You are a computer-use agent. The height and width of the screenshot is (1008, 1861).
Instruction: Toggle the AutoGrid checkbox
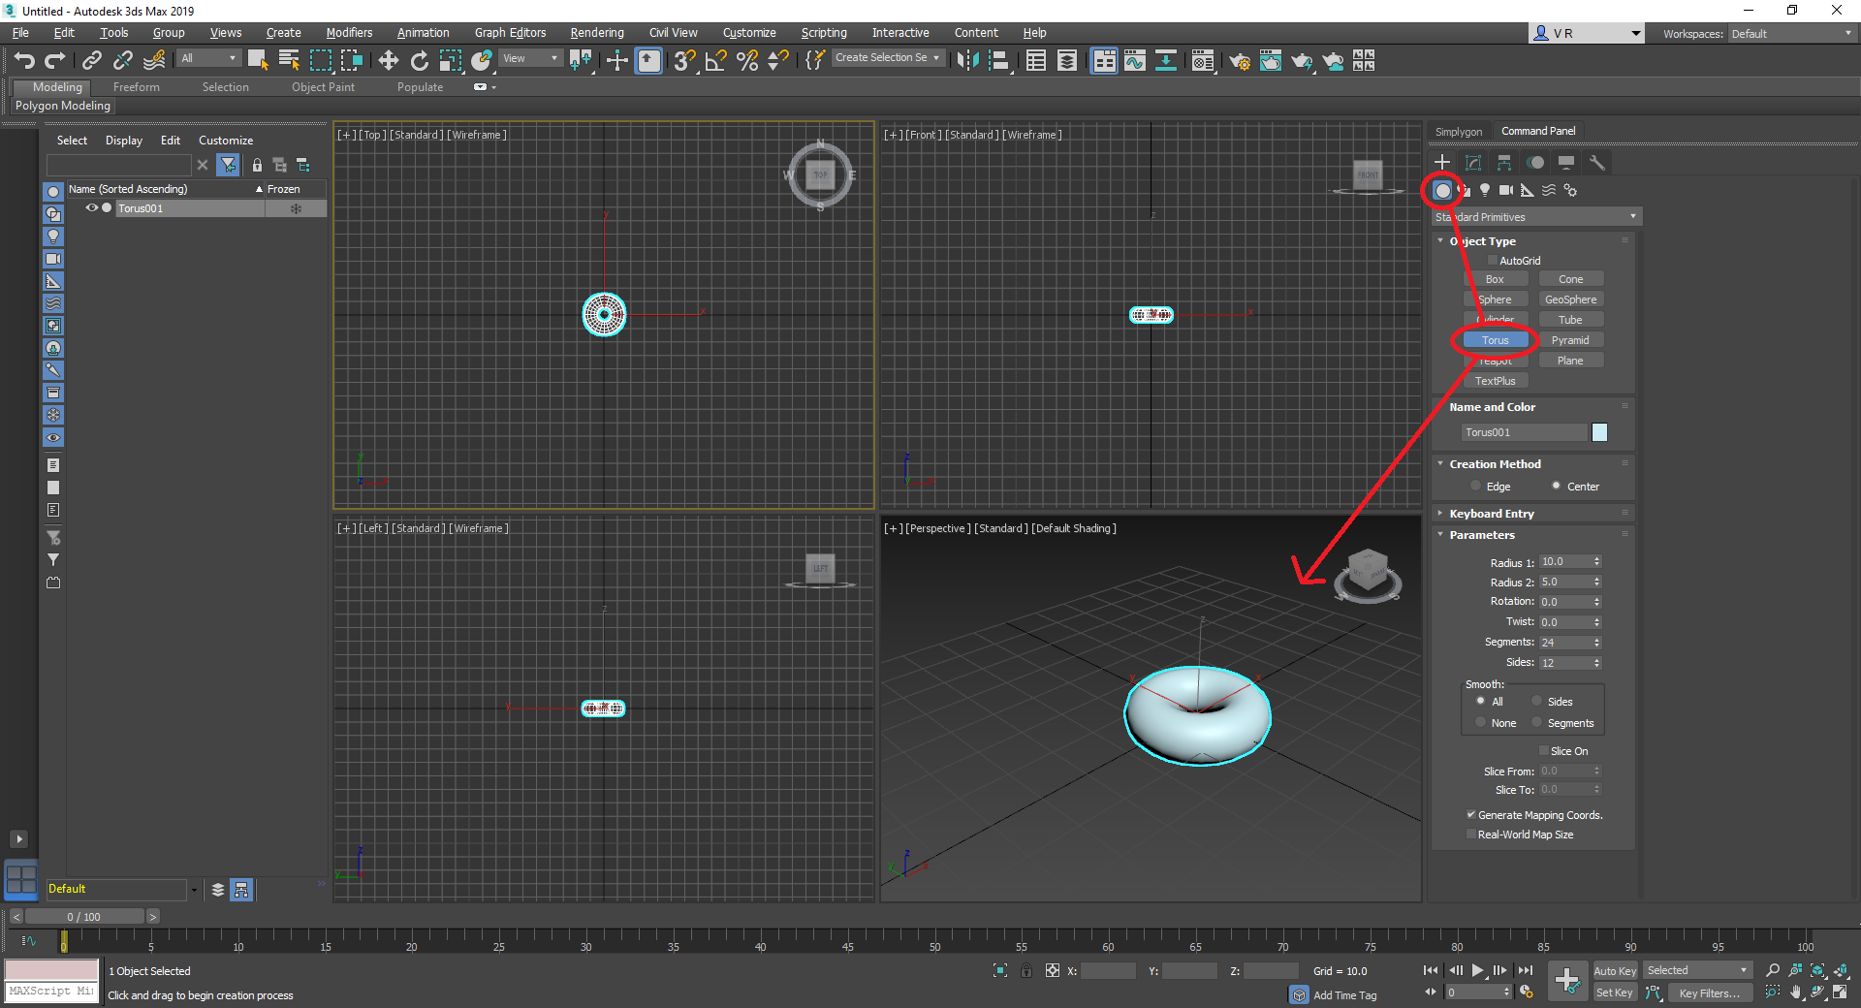[1491, 261]
